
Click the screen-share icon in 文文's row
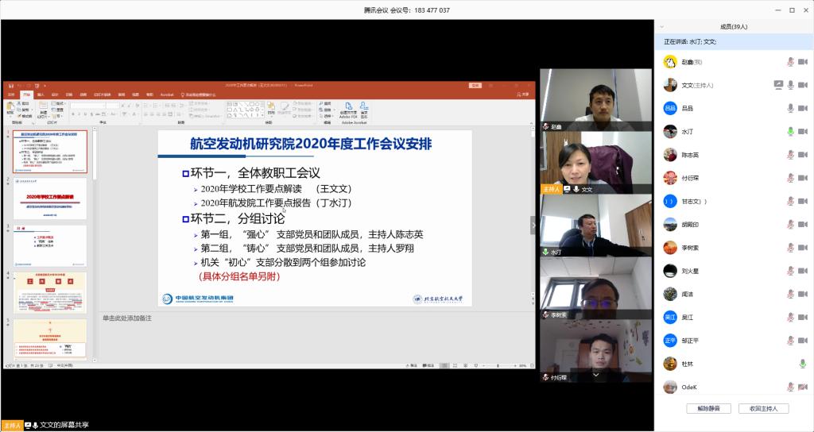click(x=778, y=85)
